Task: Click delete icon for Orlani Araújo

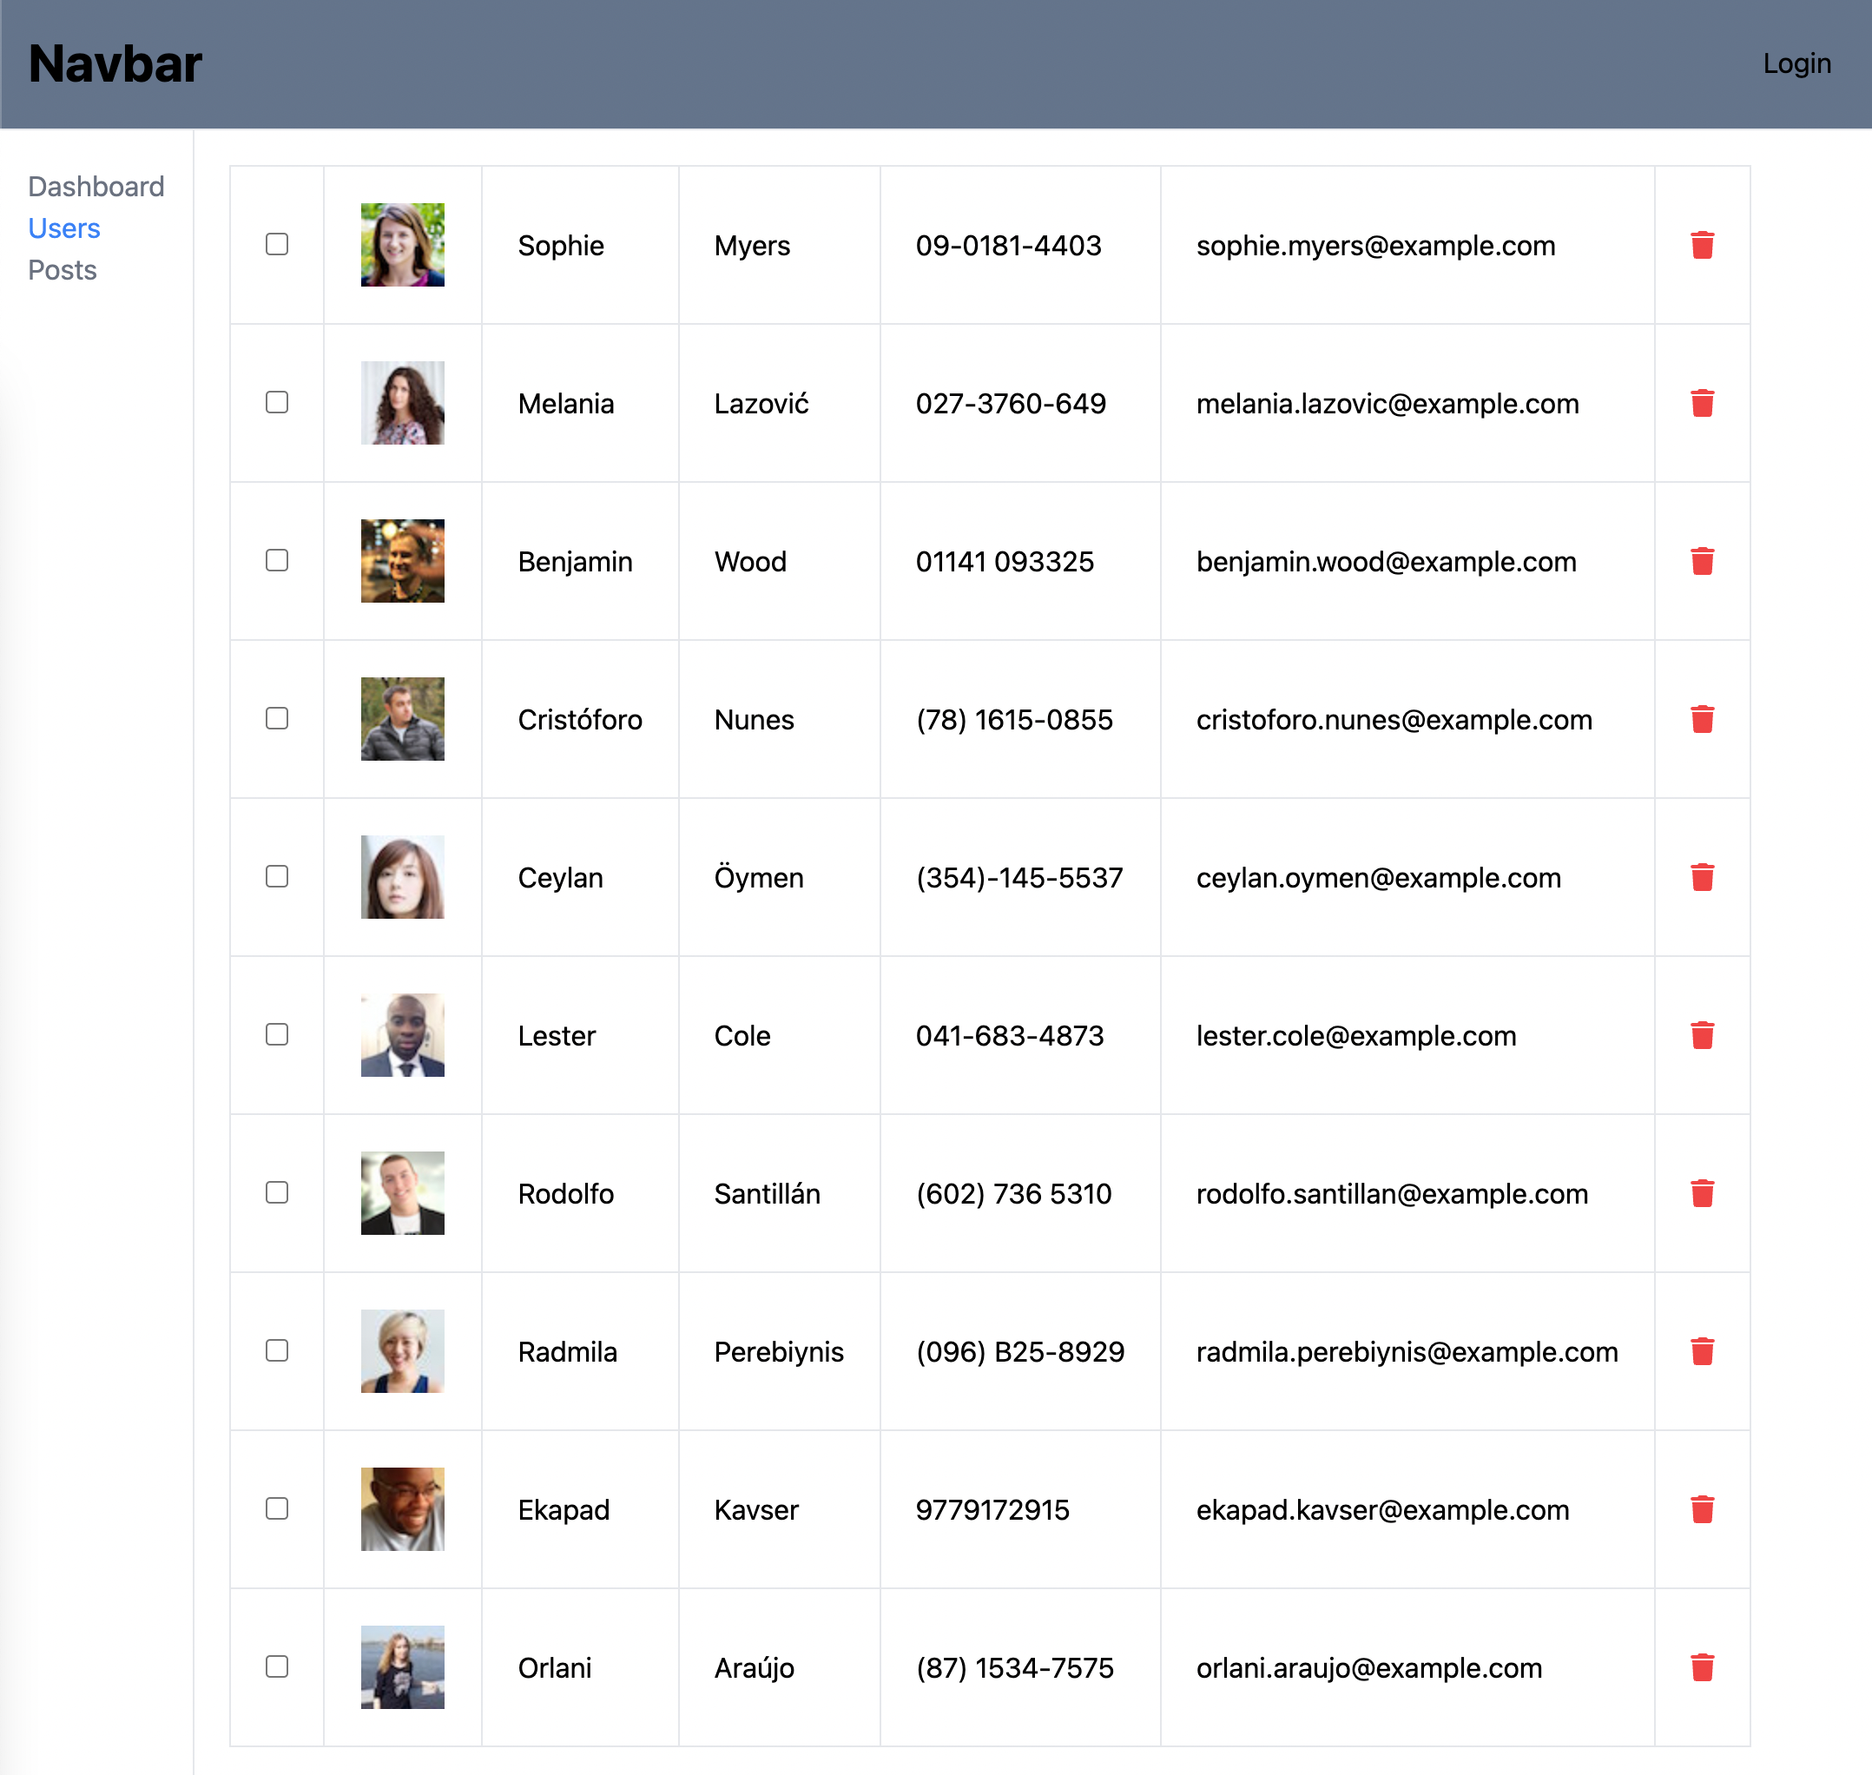Action: pyautogui.click(x=1702, y=1667)
